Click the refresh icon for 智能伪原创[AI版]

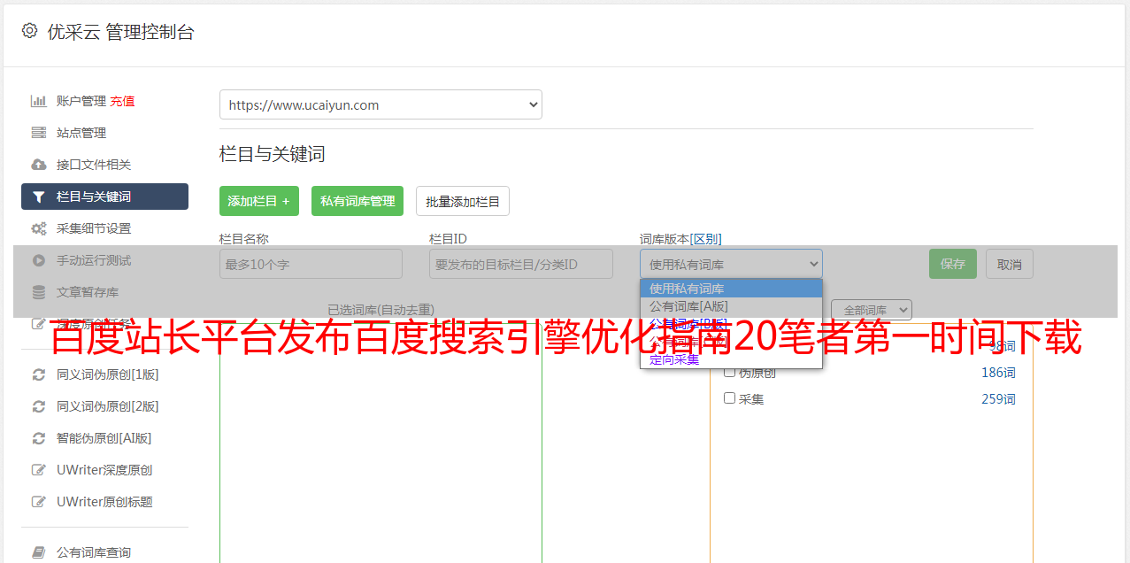click(x=39, y=438)
